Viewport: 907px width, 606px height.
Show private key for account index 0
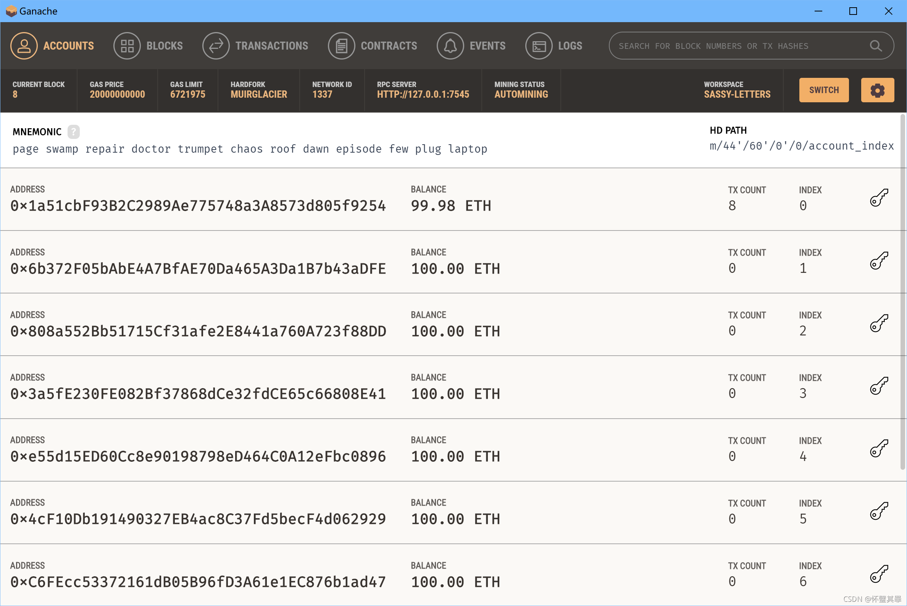[879, 198]
